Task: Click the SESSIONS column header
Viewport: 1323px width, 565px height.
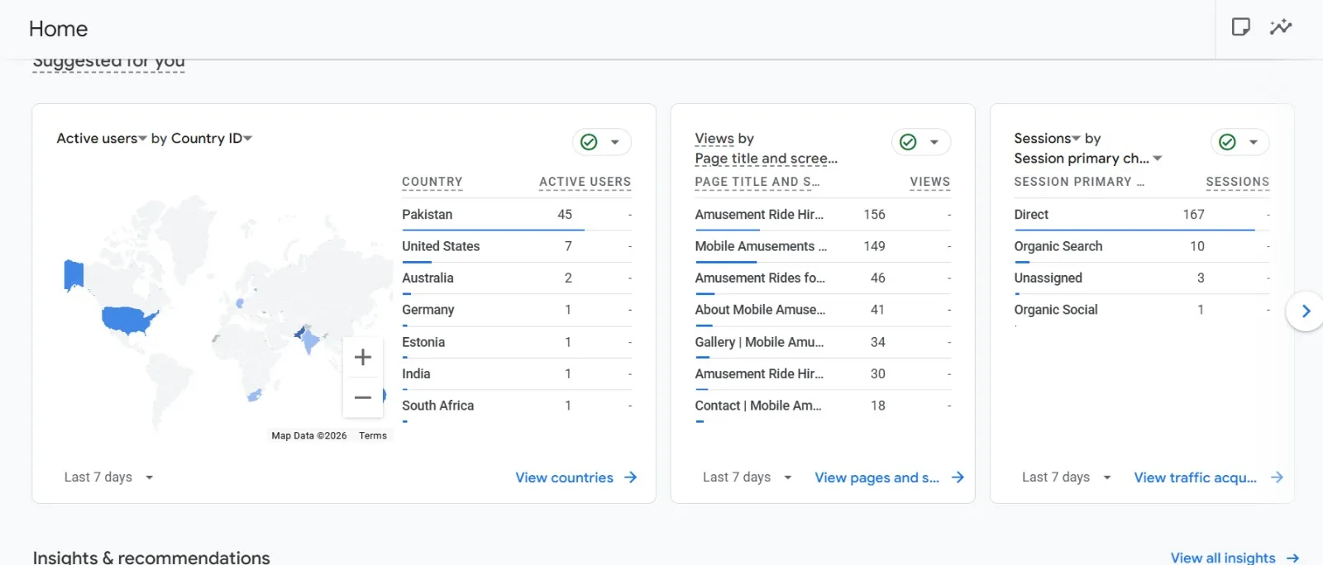Action: pyautogui.click(x=1237, y=183)
